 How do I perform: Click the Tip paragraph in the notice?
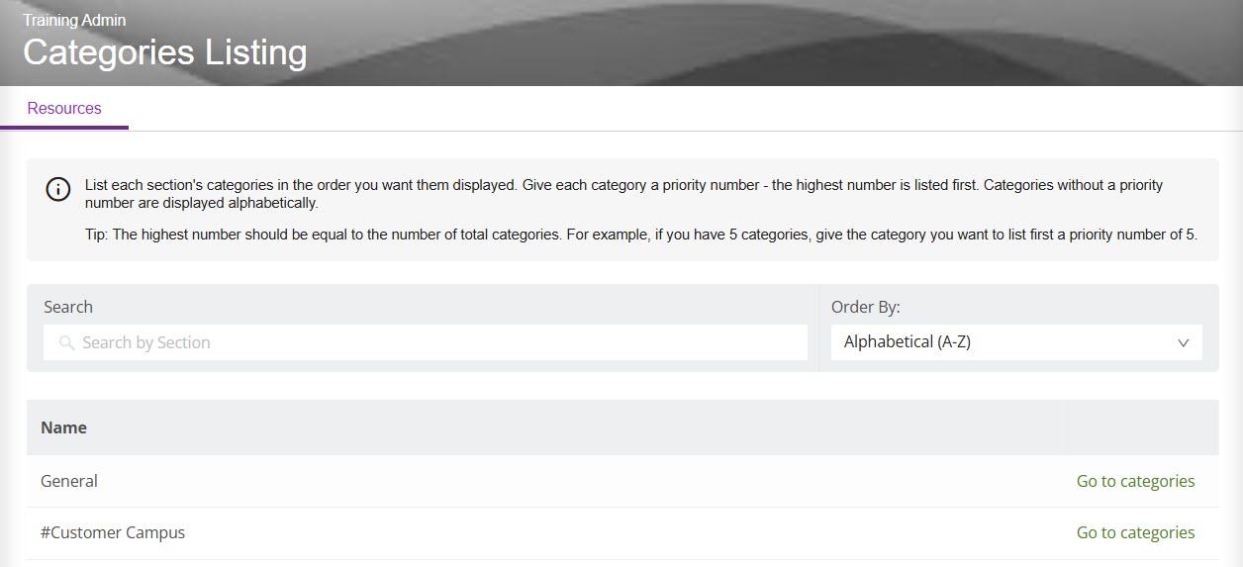pyautogui.click(x=641, y=235)
